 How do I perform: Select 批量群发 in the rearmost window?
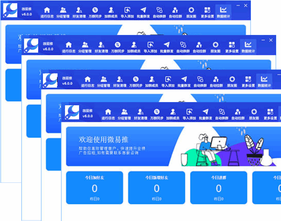click(143, 12)
